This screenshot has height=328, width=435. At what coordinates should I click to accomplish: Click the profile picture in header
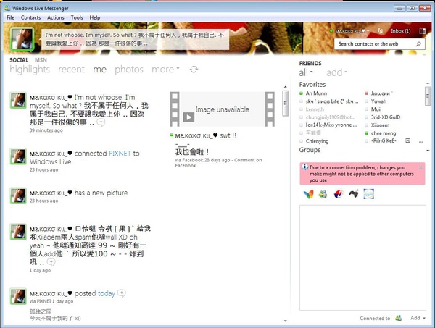click(x=22, y=39)
